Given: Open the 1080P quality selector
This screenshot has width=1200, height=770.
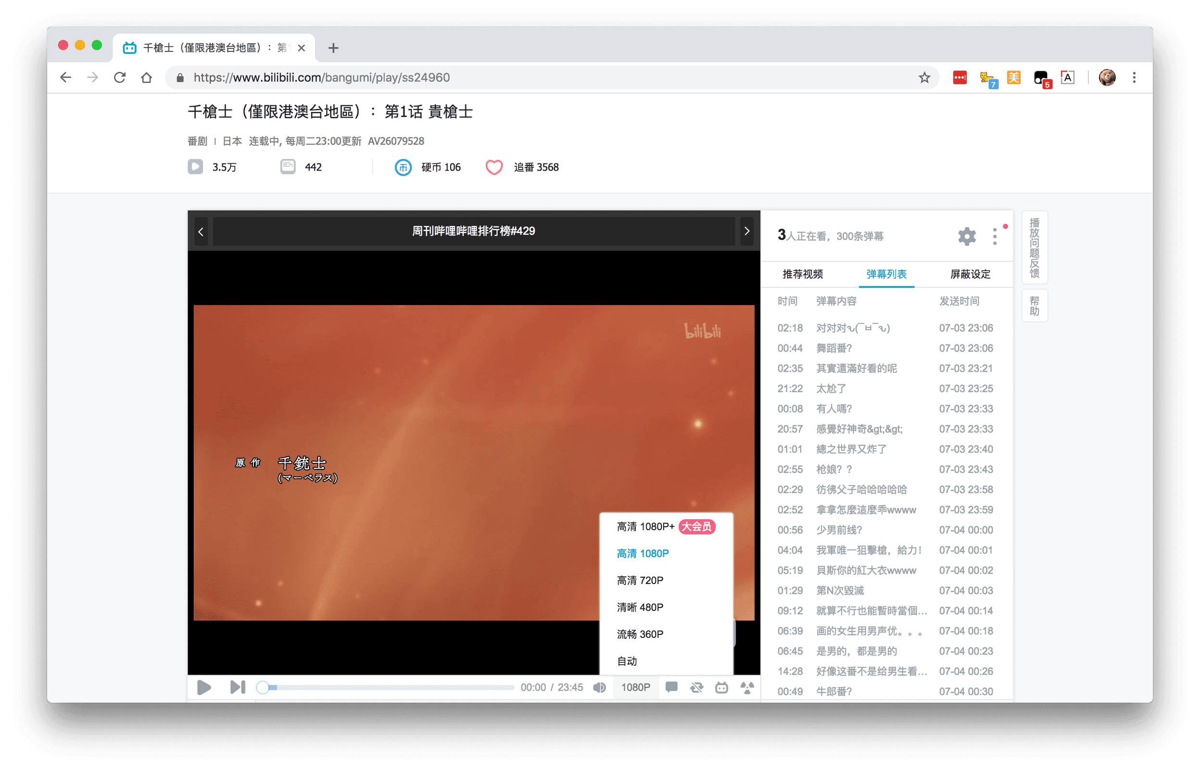Looking at the screenshot, I should coord(635,687).
